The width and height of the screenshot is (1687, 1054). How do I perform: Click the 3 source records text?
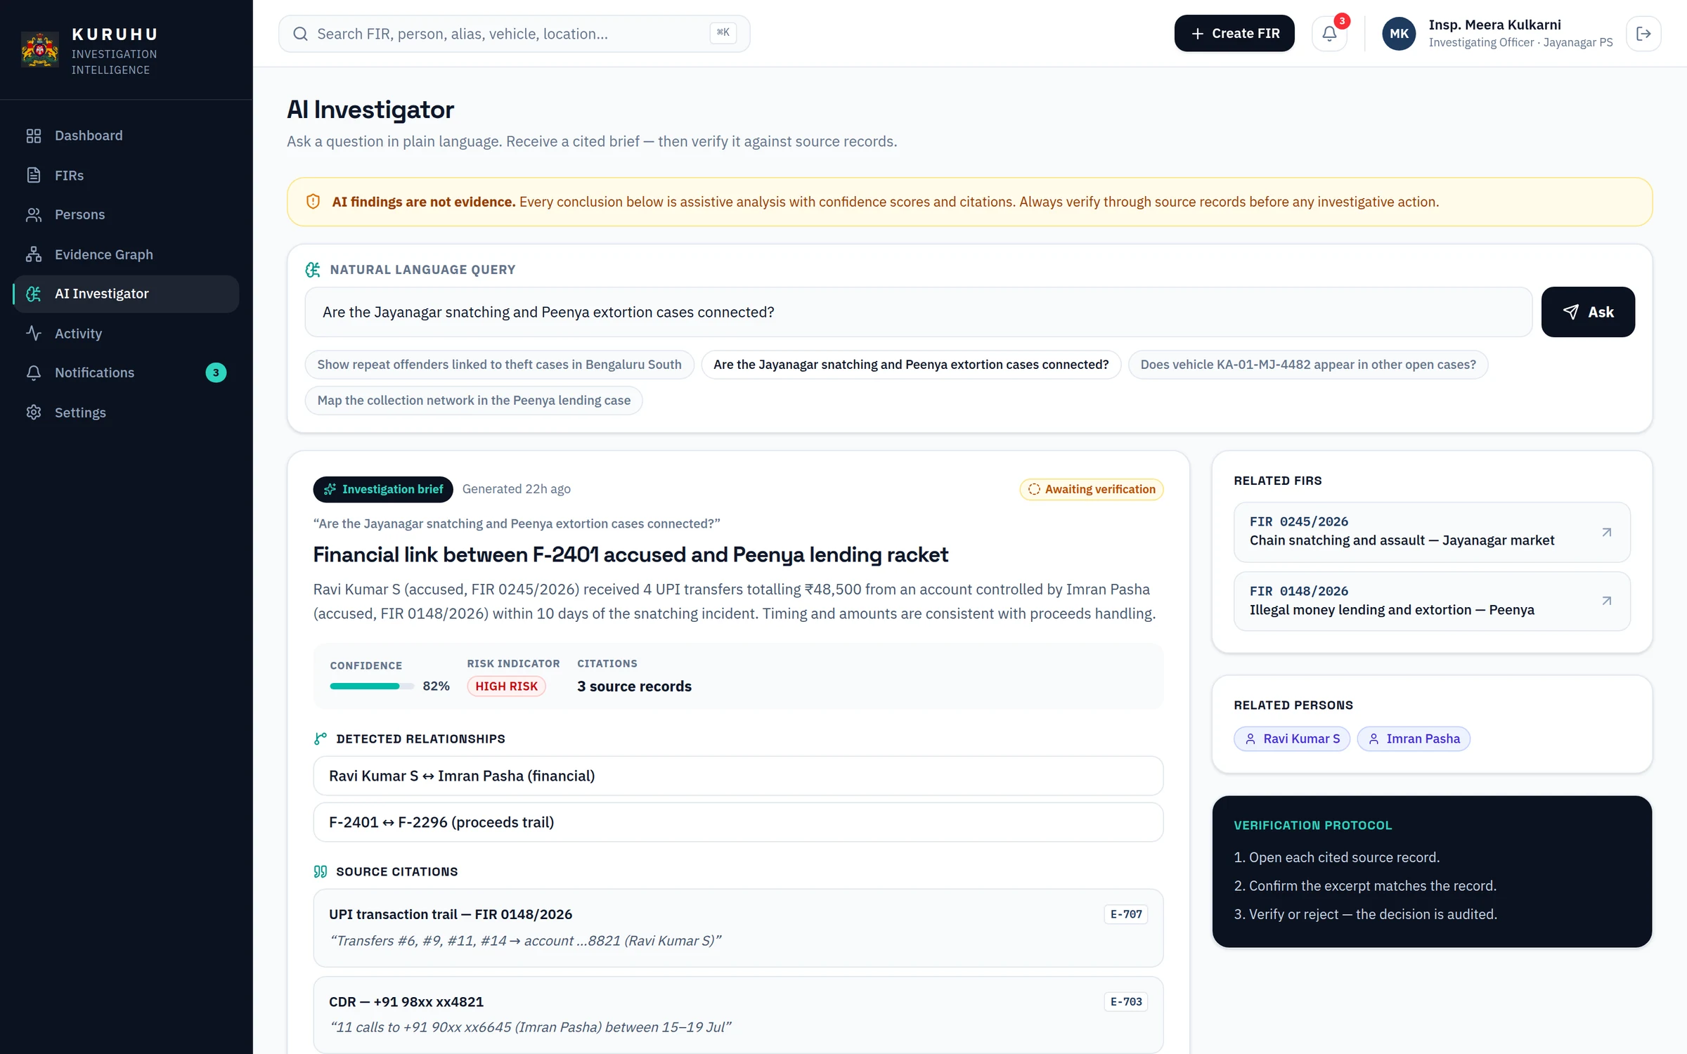(634, 687)
